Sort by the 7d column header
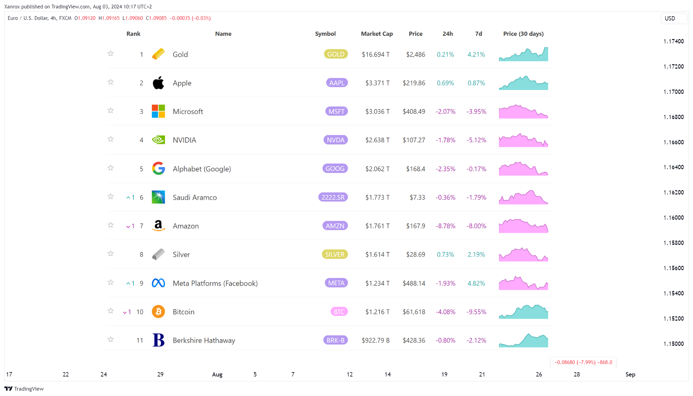 (478, 34)
